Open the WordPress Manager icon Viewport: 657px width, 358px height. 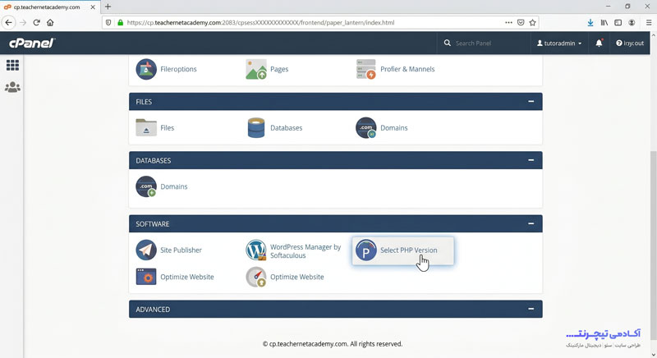point(255,250)
